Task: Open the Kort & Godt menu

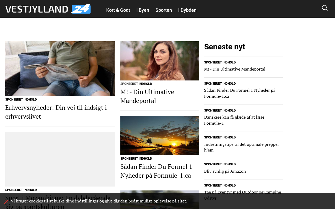Action: tap(118, 10)
